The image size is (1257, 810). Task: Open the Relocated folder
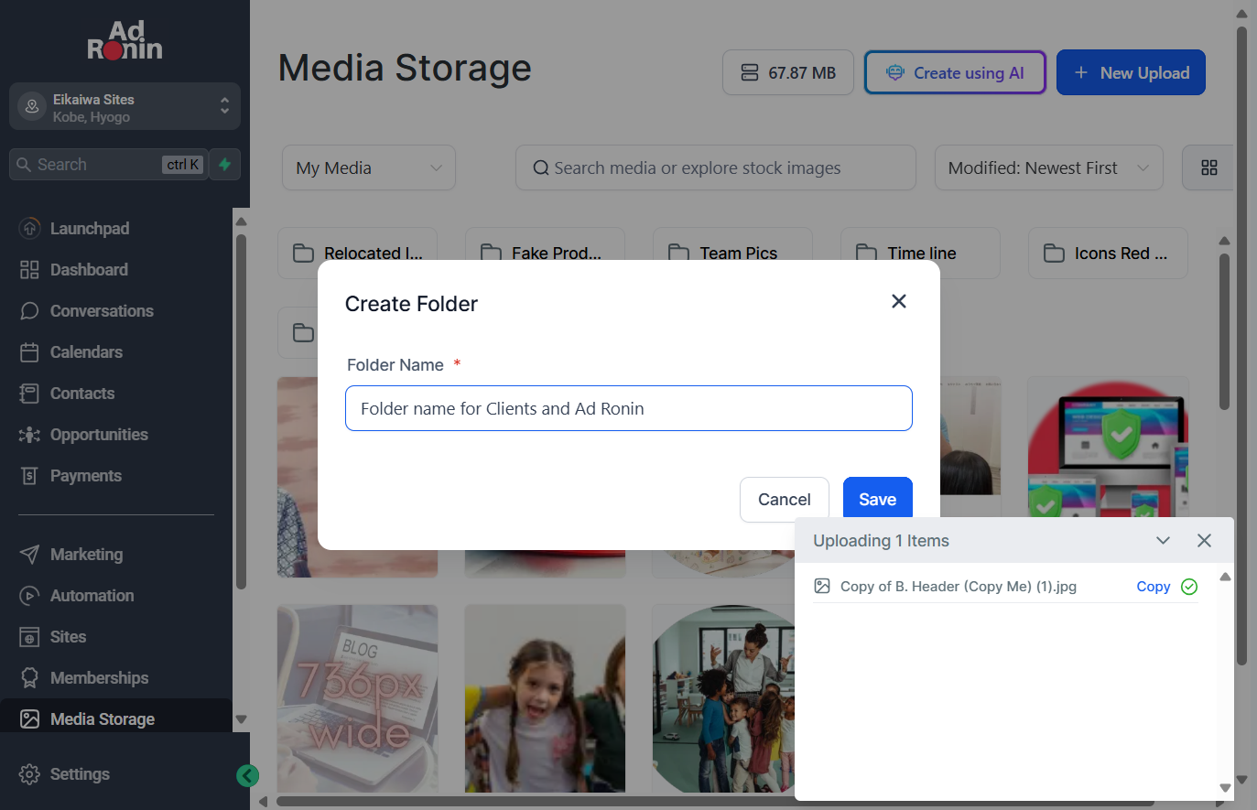[358, 253]
